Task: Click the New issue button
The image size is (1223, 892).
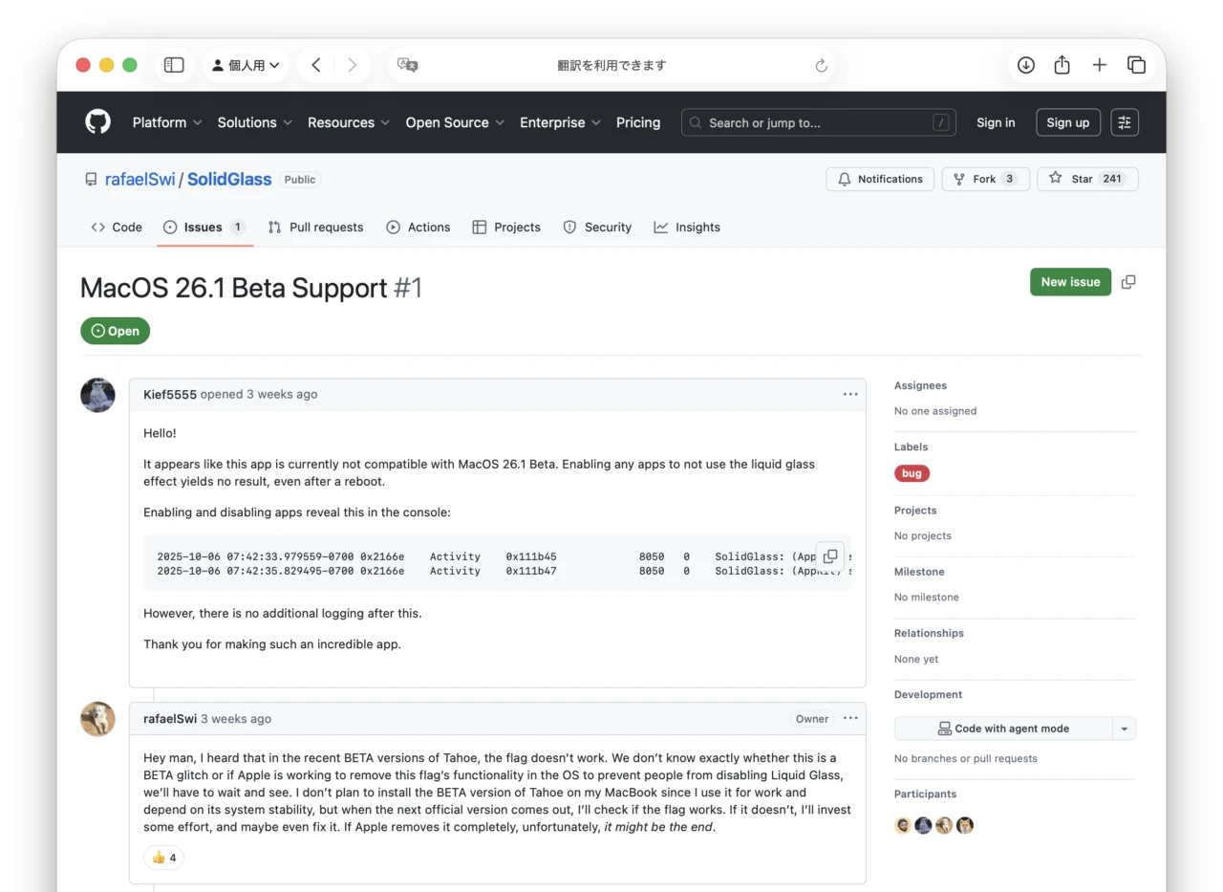Action: pyautogui.click(x=1070, y=281)
